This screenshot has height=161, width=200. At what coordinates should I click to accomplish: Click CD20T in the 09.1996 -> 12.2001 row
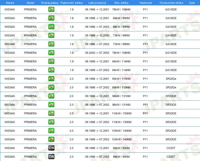[x=171, y=148]
